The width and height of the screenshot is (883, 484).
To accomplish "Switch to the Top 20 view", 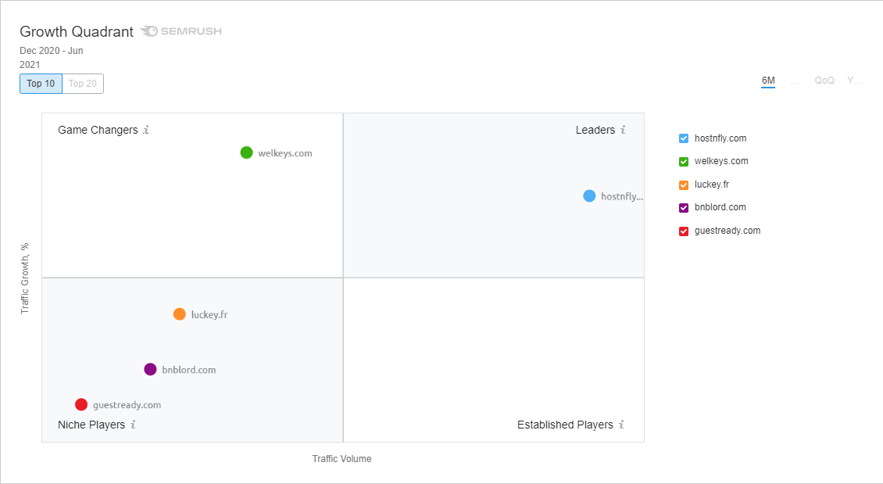I will [x=83, y=84].
